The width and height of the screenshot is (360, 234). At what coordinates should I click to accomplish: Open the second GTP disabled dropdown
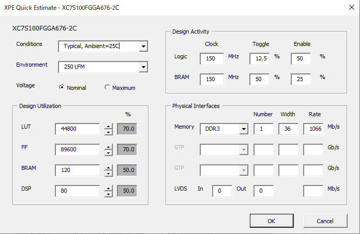tap(244, 170)
